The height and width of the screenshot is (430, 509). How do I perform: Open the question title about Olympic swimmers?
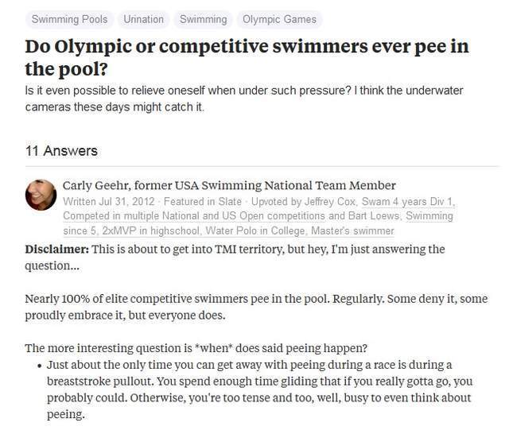[x=247, y=57]
